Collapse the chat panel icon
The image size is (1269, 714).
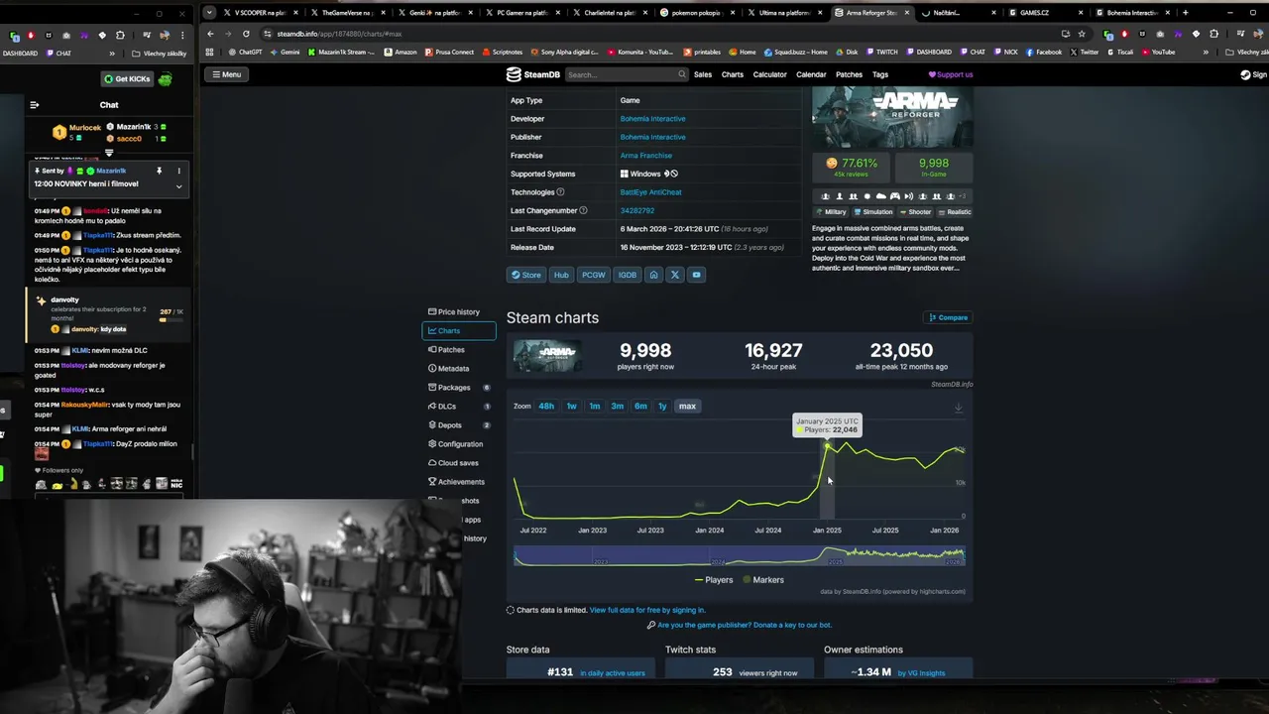(x=35, y=105)
